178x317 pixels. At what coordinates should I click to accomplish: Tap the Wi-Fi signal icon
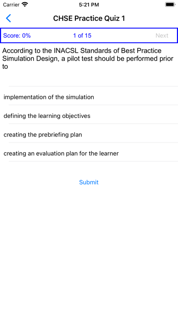25,5
